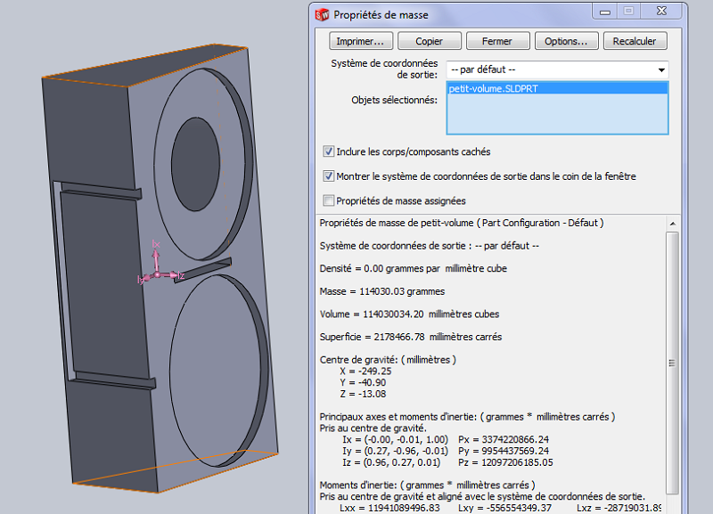The width and height of the screenshot is (713, 514).
Task: Click the rectangular recessed pocket on the model's side
Action: tap(104, 284)
